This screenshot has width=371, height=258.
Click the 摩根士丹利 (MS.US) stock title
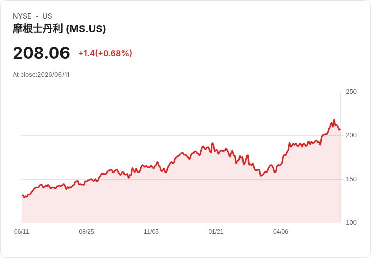[x=59, y=29]
